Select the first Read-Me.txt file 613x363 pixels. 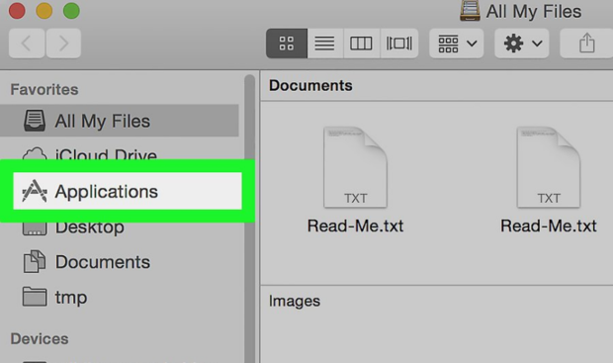[355, 180]
